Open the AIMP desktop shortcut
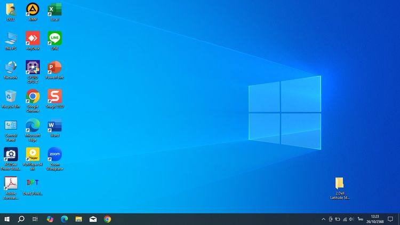Screen dimensions: 400x225 click(33, 10)
